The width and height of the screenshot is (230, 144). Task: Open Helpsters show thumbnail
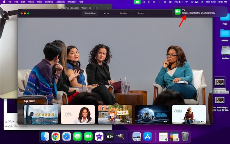115,114
